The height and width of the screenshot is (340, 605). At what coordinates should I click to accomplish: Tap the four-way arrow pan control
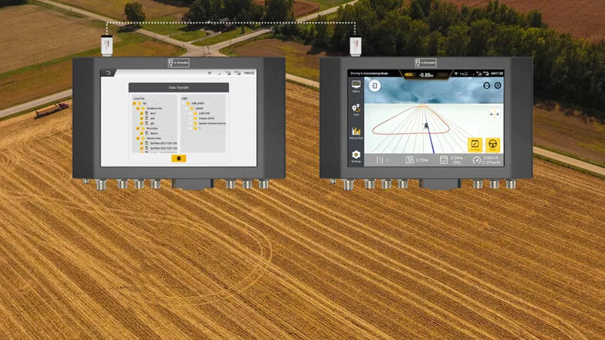[494, 114]
